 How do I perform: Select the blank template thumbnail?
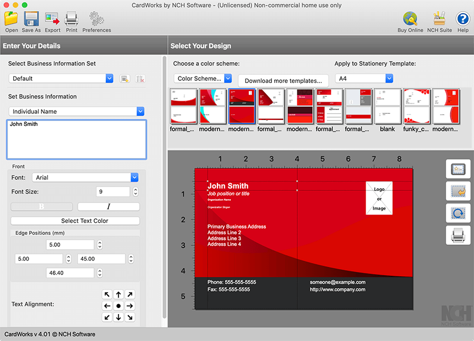coord(388,106)
